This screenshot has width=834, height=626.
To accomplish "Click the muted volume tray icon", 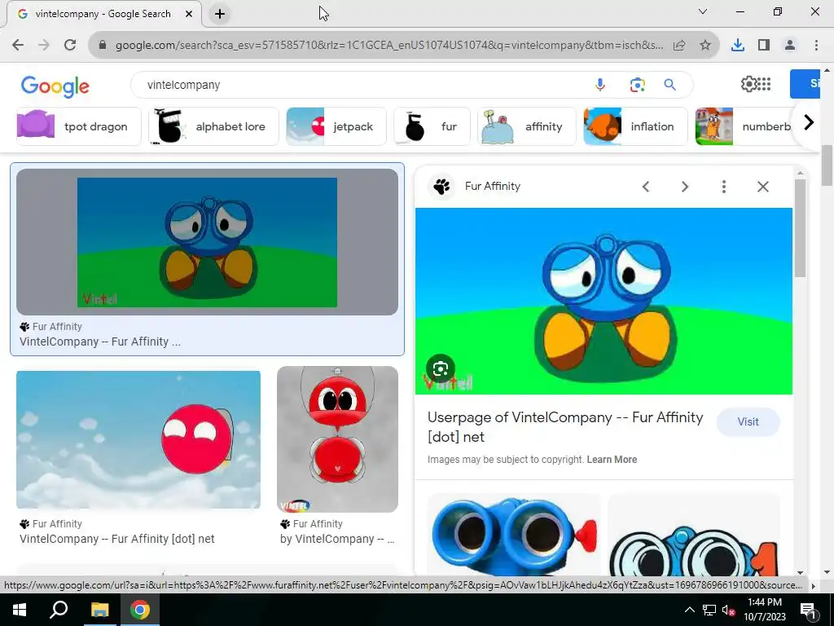I will pyautogui.click(x=728, y=610).
